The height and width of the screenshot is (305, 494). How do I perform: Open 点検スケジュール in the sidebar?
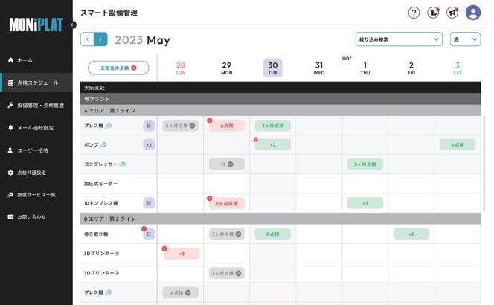click(36, 83)
